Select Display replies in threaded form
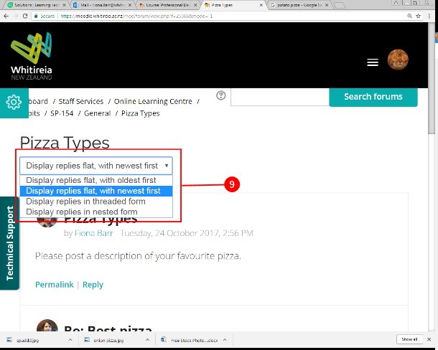Image resolution: width=438 pixels, height=350 pixels. click(96, 202)
